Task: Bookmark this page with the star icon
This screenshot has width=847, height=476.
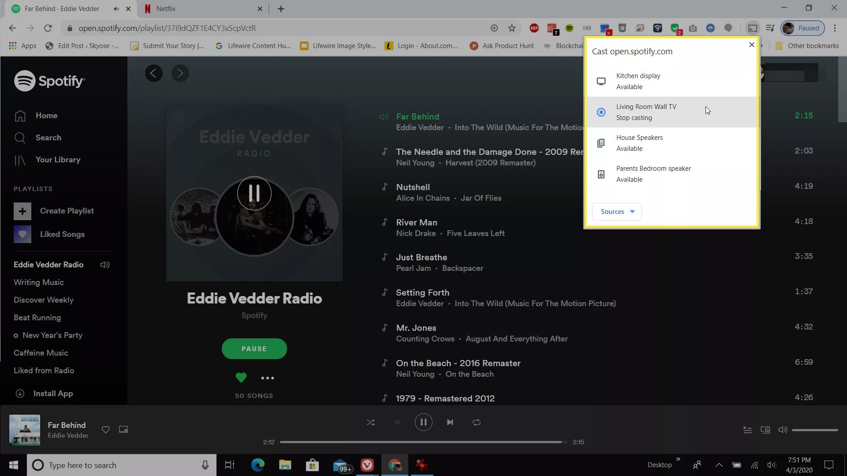Action: pos(511,28)
